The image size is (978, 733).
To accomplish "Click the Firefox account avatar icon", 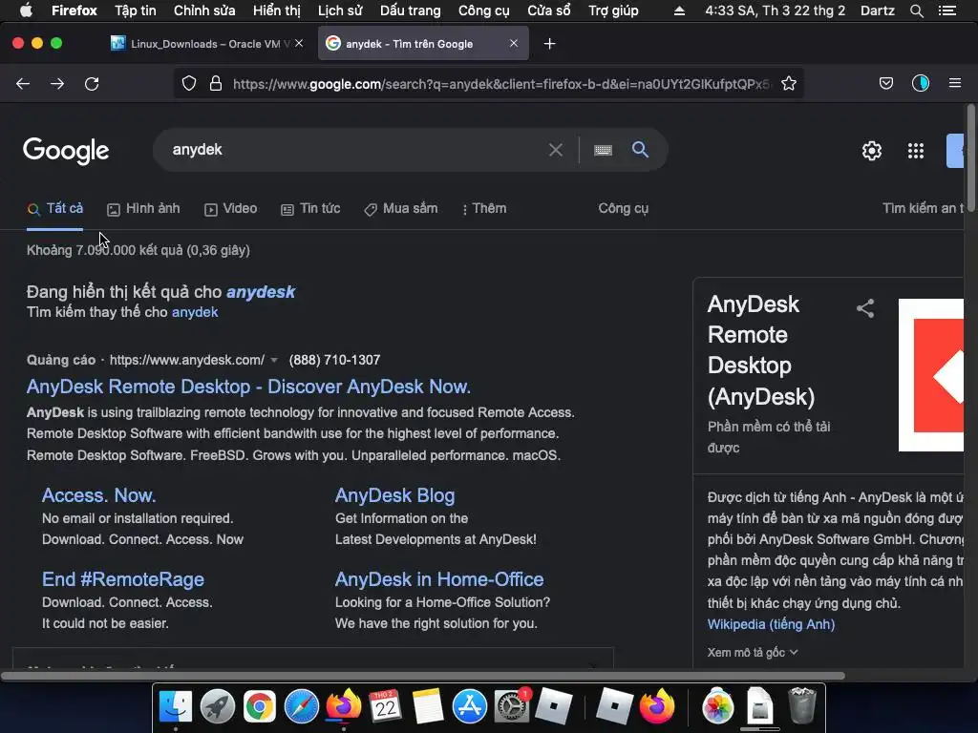I will (x=921, y=83).
